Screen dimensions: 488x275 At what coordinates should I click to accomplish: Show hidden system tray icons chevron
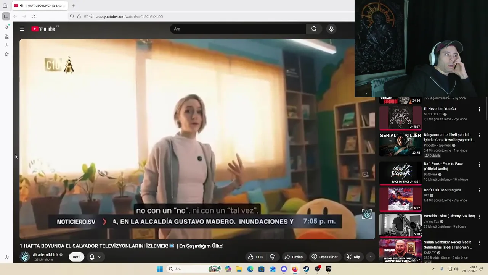pos(433,269)
